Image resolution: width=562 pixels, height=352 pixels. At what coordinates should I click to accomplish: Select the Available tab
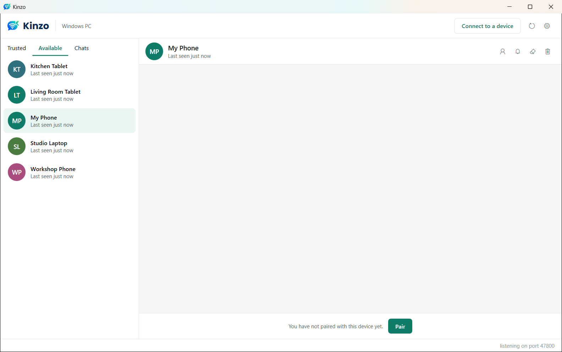pos(50,48)
